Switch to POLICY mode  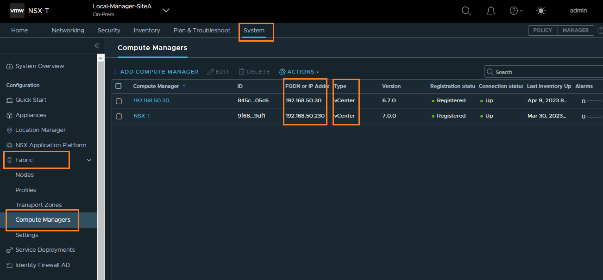tap(543, 30)
